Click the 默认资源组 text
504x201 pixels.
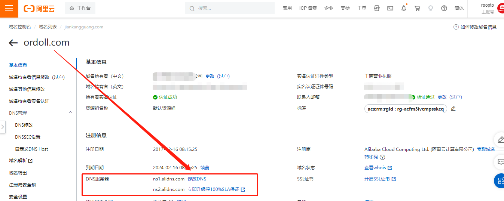[x=164, y=108]
